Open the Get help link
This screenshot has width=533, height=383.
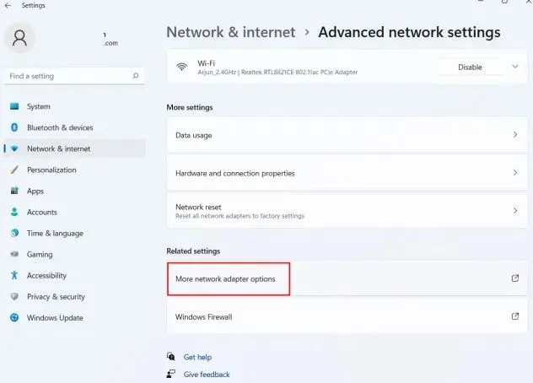[197, 357]
